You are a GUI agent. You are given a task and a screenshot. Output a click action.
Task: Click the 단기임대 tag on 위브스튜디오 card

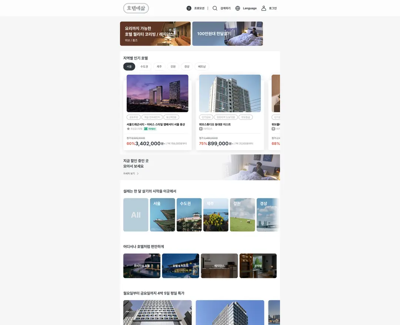pos(206,117)
